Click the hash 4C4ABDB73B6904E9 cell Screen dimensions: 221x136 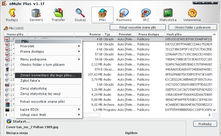tap(189, 105)
